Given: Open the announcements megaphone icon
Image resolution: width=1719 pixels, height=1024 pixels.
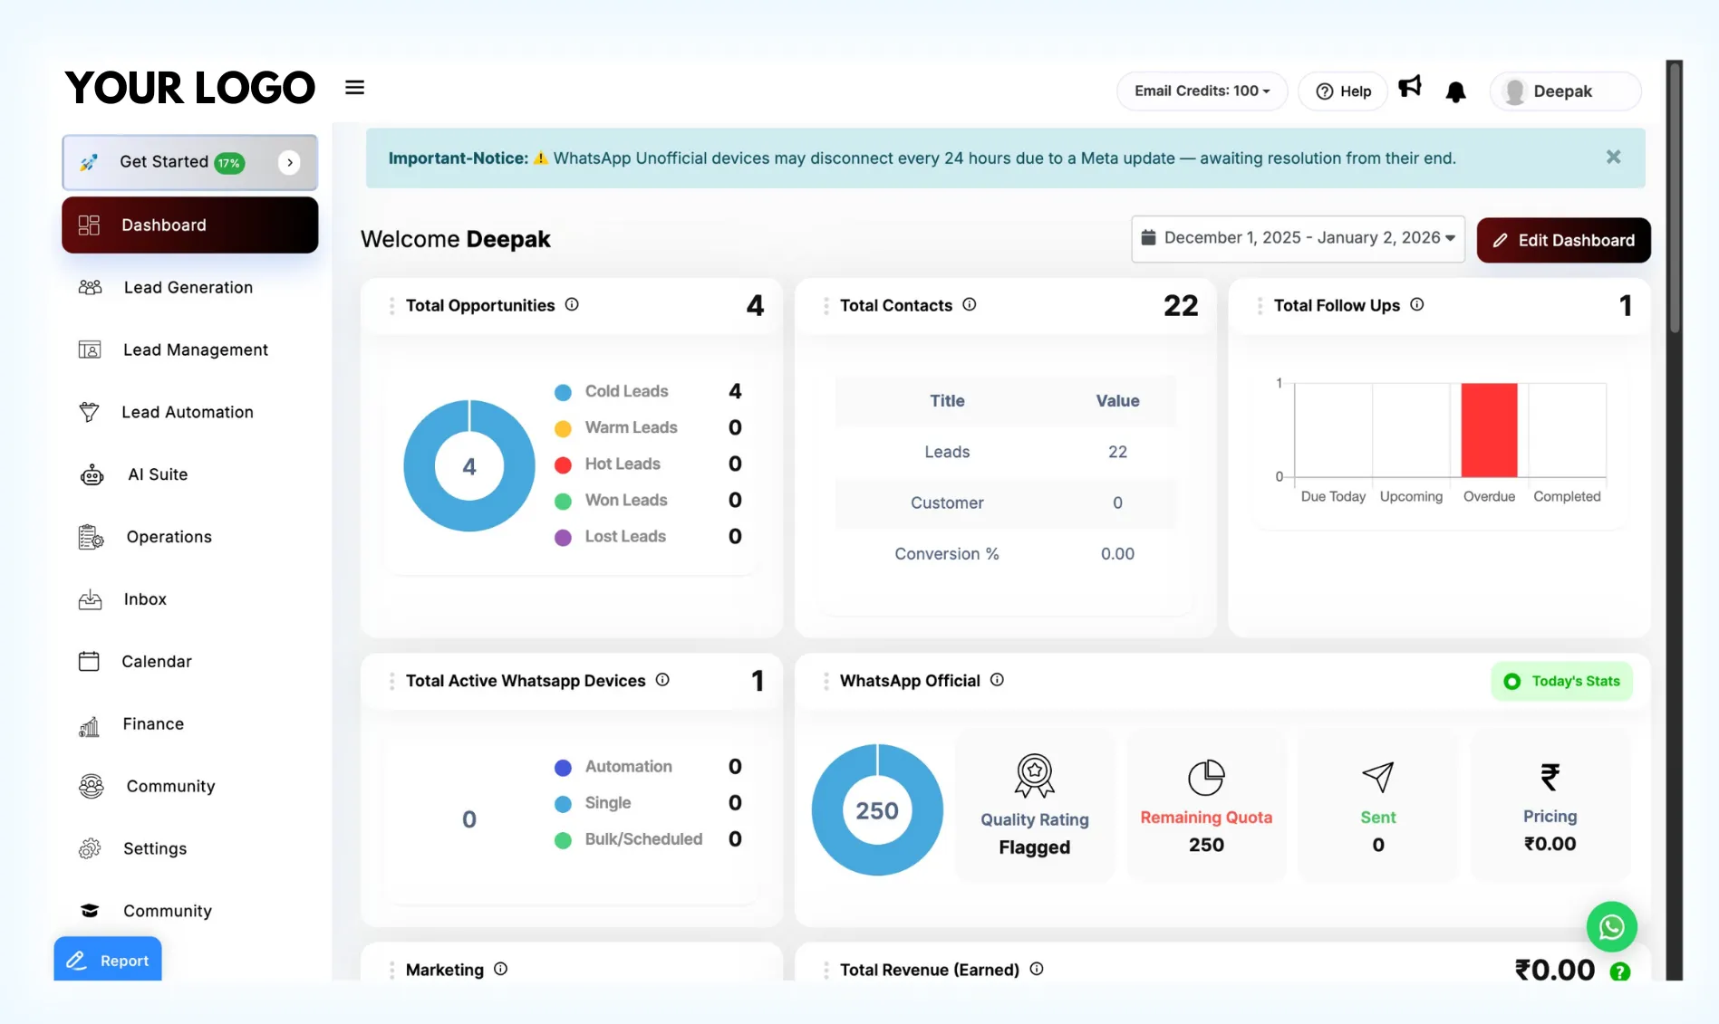Looking at the screenshot, I should click(x=1409, y=87).
